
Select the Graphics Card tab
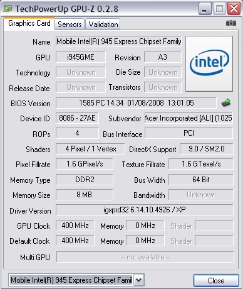tap(29, 23)
